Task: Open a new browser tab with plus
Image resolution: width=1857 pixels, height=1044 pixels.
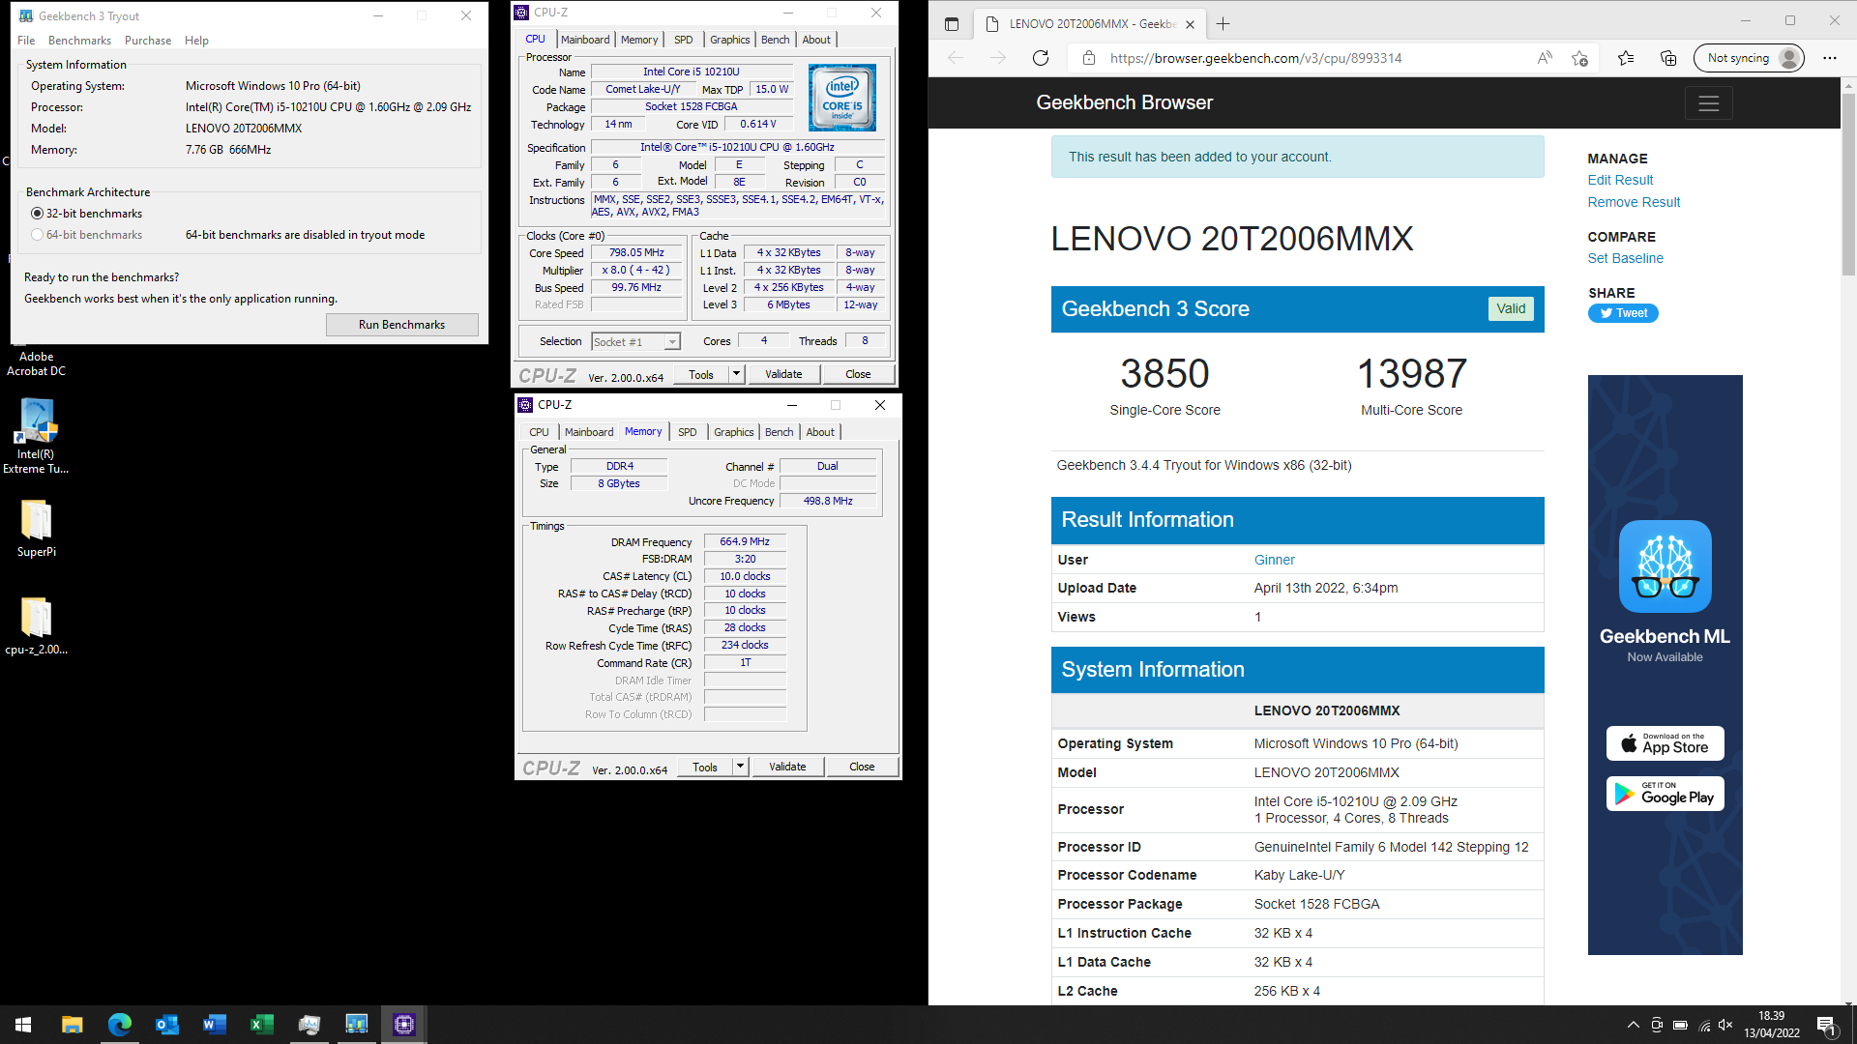Action: point(1223,24)
